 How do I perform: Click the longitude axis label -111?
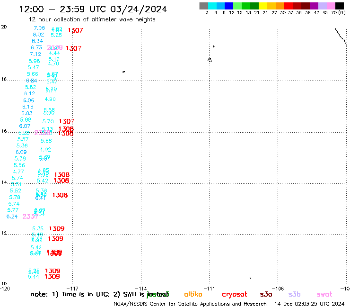[x=210, y=289]
